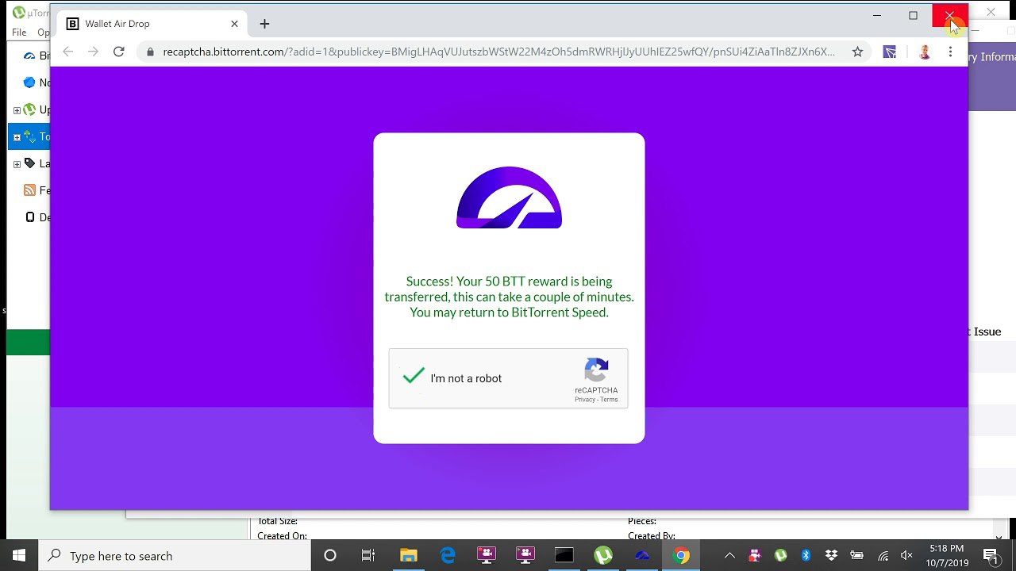
Task: Click Chrome's back navigation arrow
Action: point(68,52)
